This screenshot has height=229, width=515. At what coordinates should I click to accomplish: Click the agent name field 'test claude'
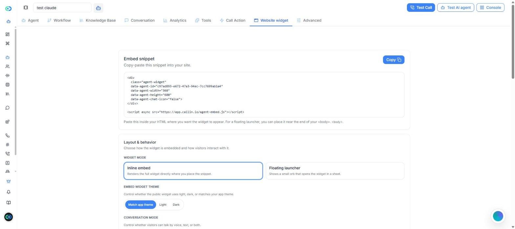pos(62,8)
